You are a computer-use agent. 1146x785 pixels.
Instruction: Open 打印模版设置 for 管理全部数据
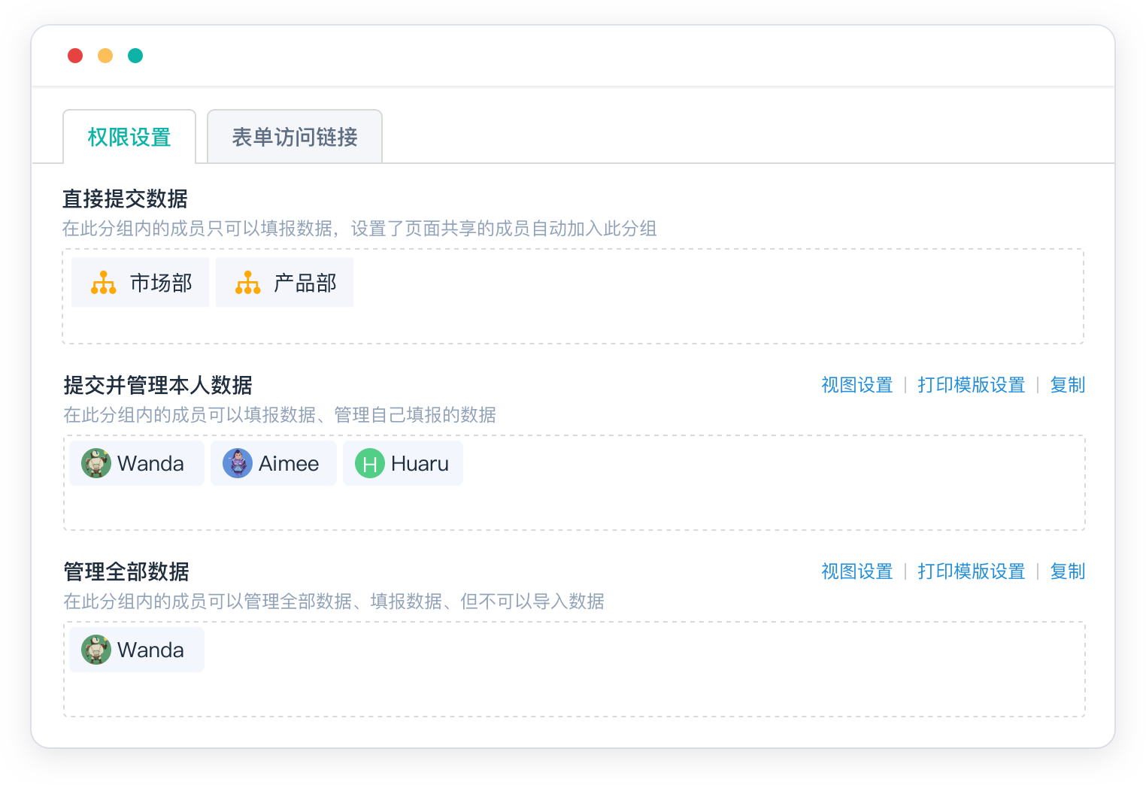(971, 571)
